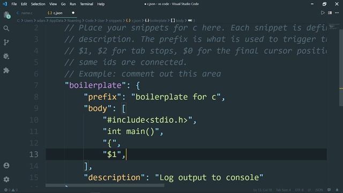Click the "boilerplate for c" value text
The image size is (343, 193).
[176, 96]
